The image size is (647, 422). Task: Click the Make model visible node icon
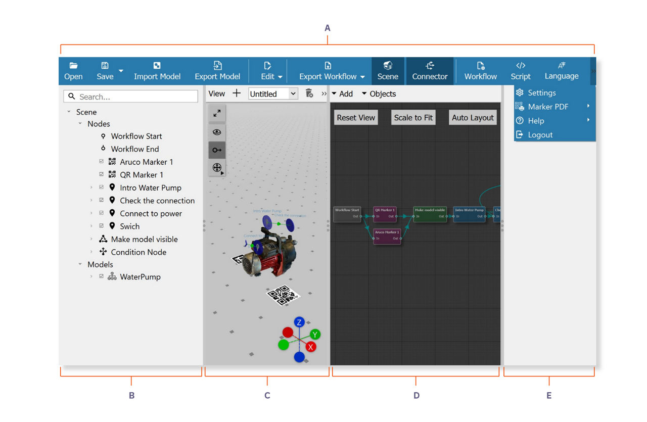(103, 239)
